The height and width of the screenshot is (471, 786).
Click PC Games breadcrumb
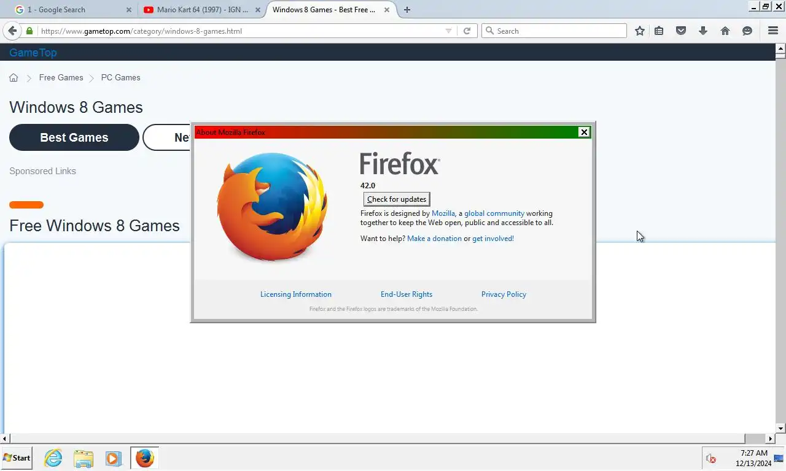[x=120, y=78]
